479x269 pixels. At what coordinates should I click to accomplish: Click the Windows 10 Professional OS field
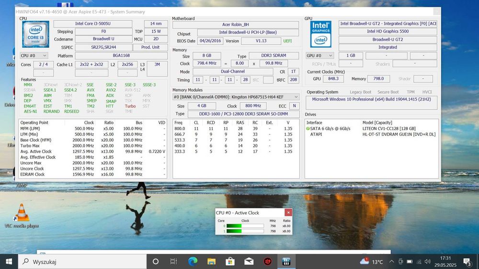371,102
